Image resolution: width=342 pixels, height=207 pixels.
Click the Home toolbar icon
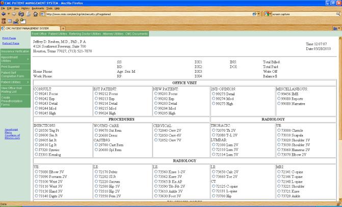tap(35, 14)
